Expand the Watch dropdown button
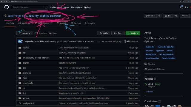Screen dimensions: 191x107 coord(150,16)
